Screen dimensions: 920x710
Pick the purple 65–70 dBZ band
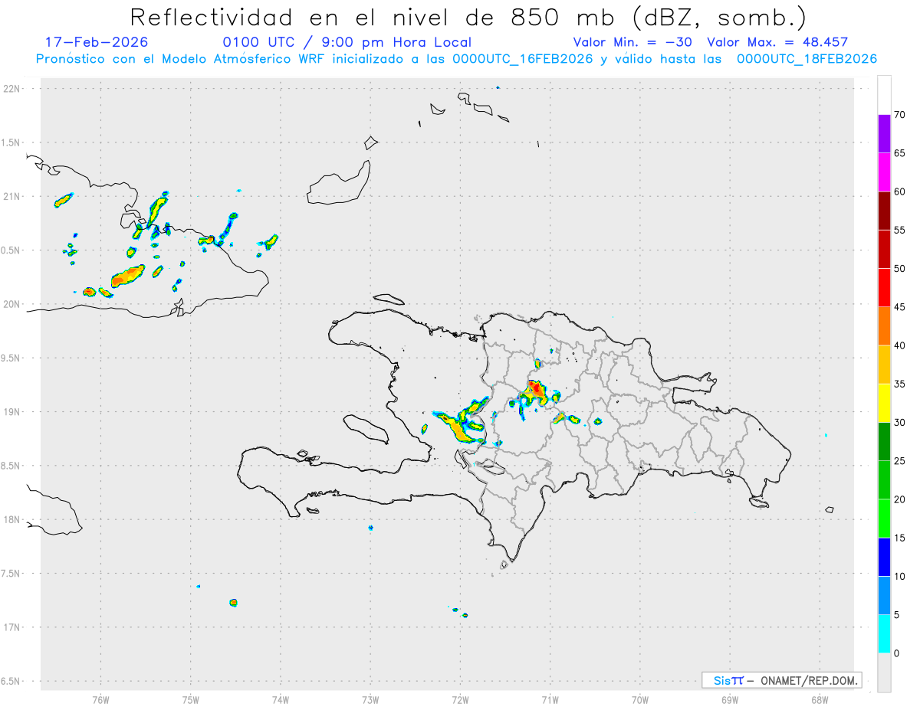[x=884, y=134]
